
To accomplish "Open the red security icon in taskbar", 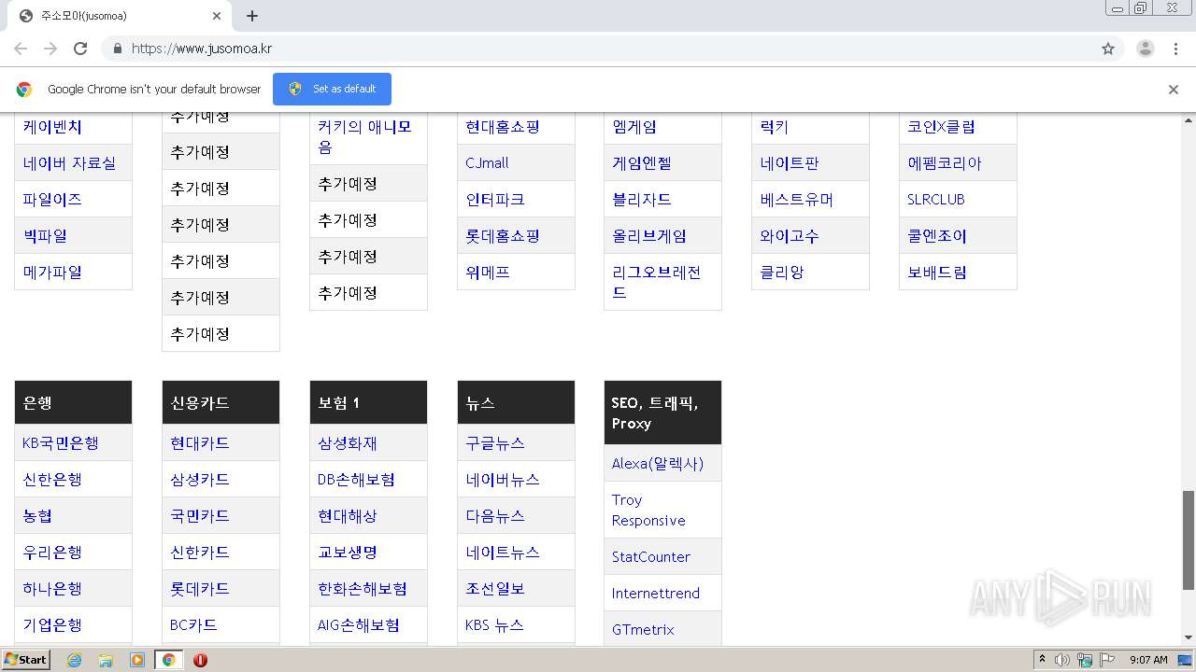I will (x=200, y=660).
